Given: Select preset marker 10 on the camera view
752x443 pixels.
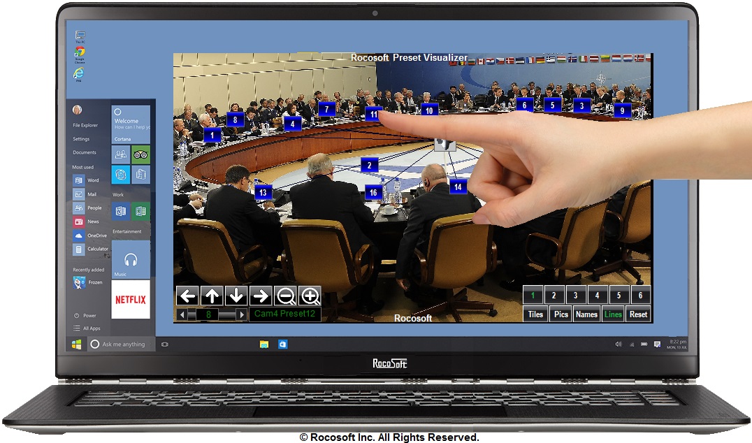Looking at the screenshot, I should pos(429,110).
